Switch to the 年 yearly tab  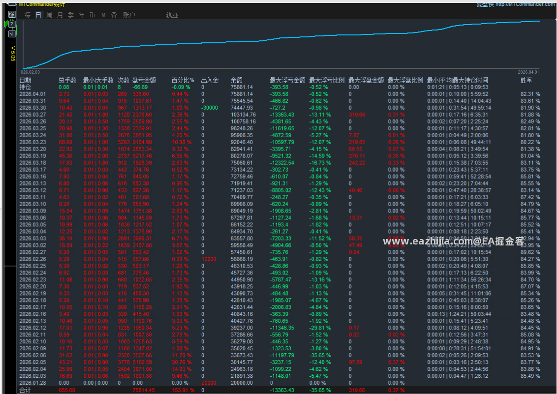pyautogui.click(x=82, y=15)
